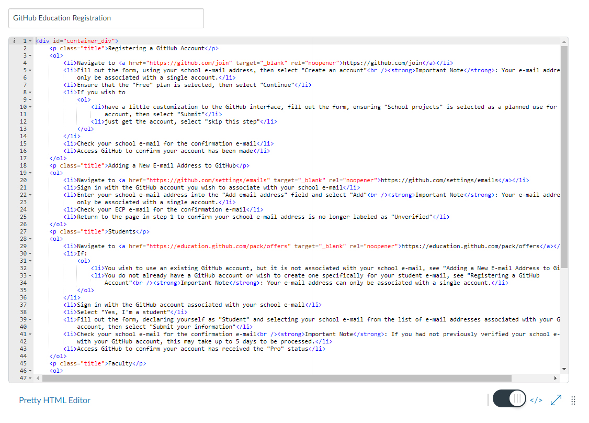Click the "If:" list item text on line 30
The height and width of the screenshot is (423, 589).
82,253
